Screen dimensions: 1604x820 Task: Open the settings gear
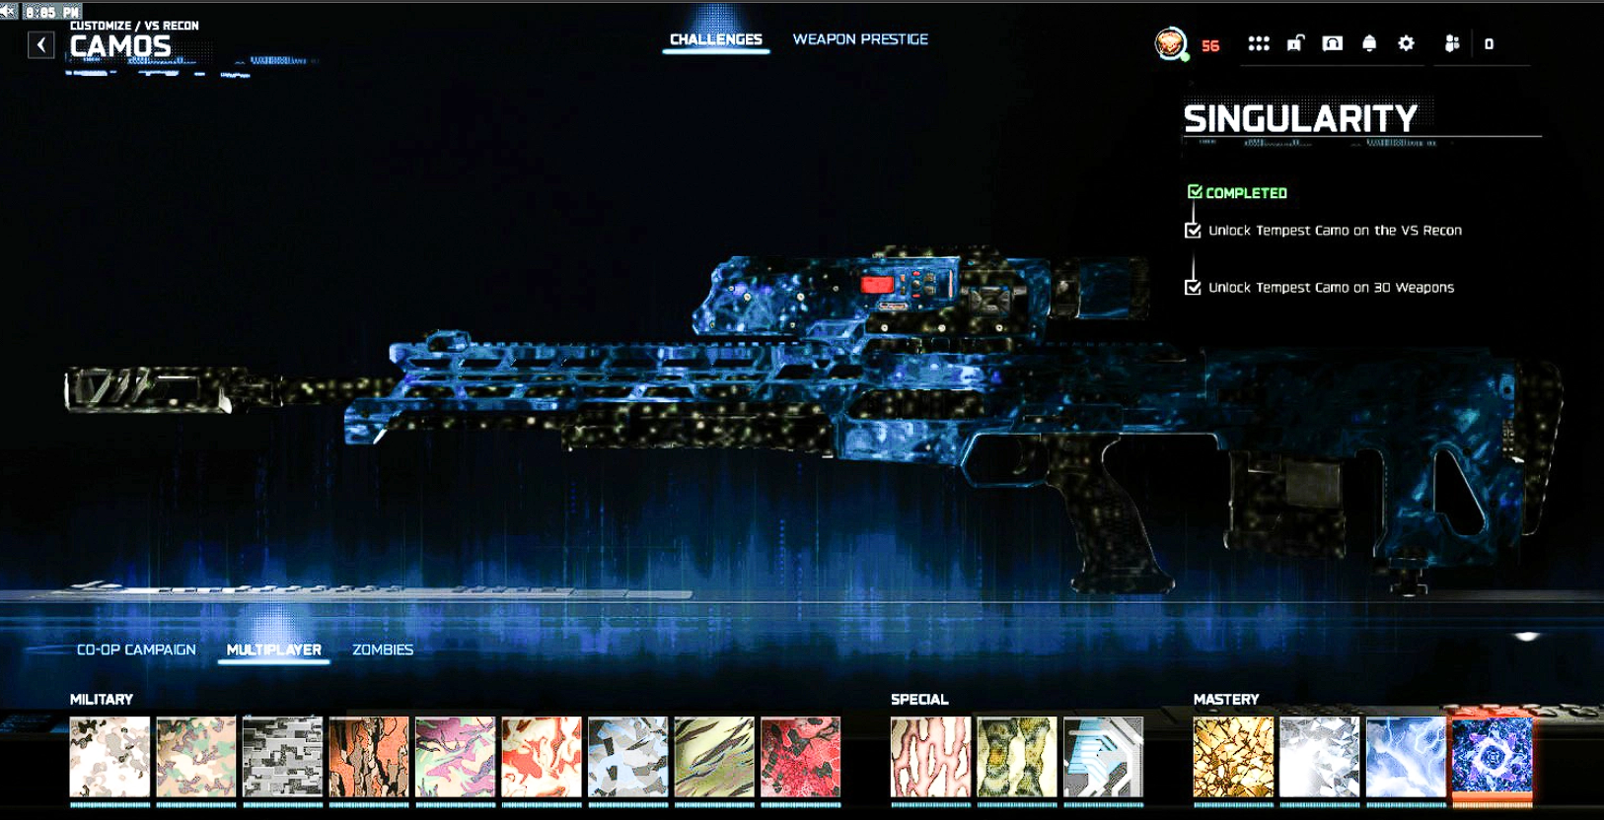(x=1406, y=43)
